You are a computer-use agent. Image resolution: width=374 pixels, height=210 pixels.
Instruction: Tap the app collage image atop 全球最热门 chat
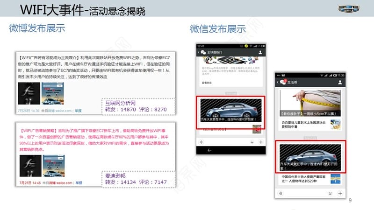pos(230,60)
